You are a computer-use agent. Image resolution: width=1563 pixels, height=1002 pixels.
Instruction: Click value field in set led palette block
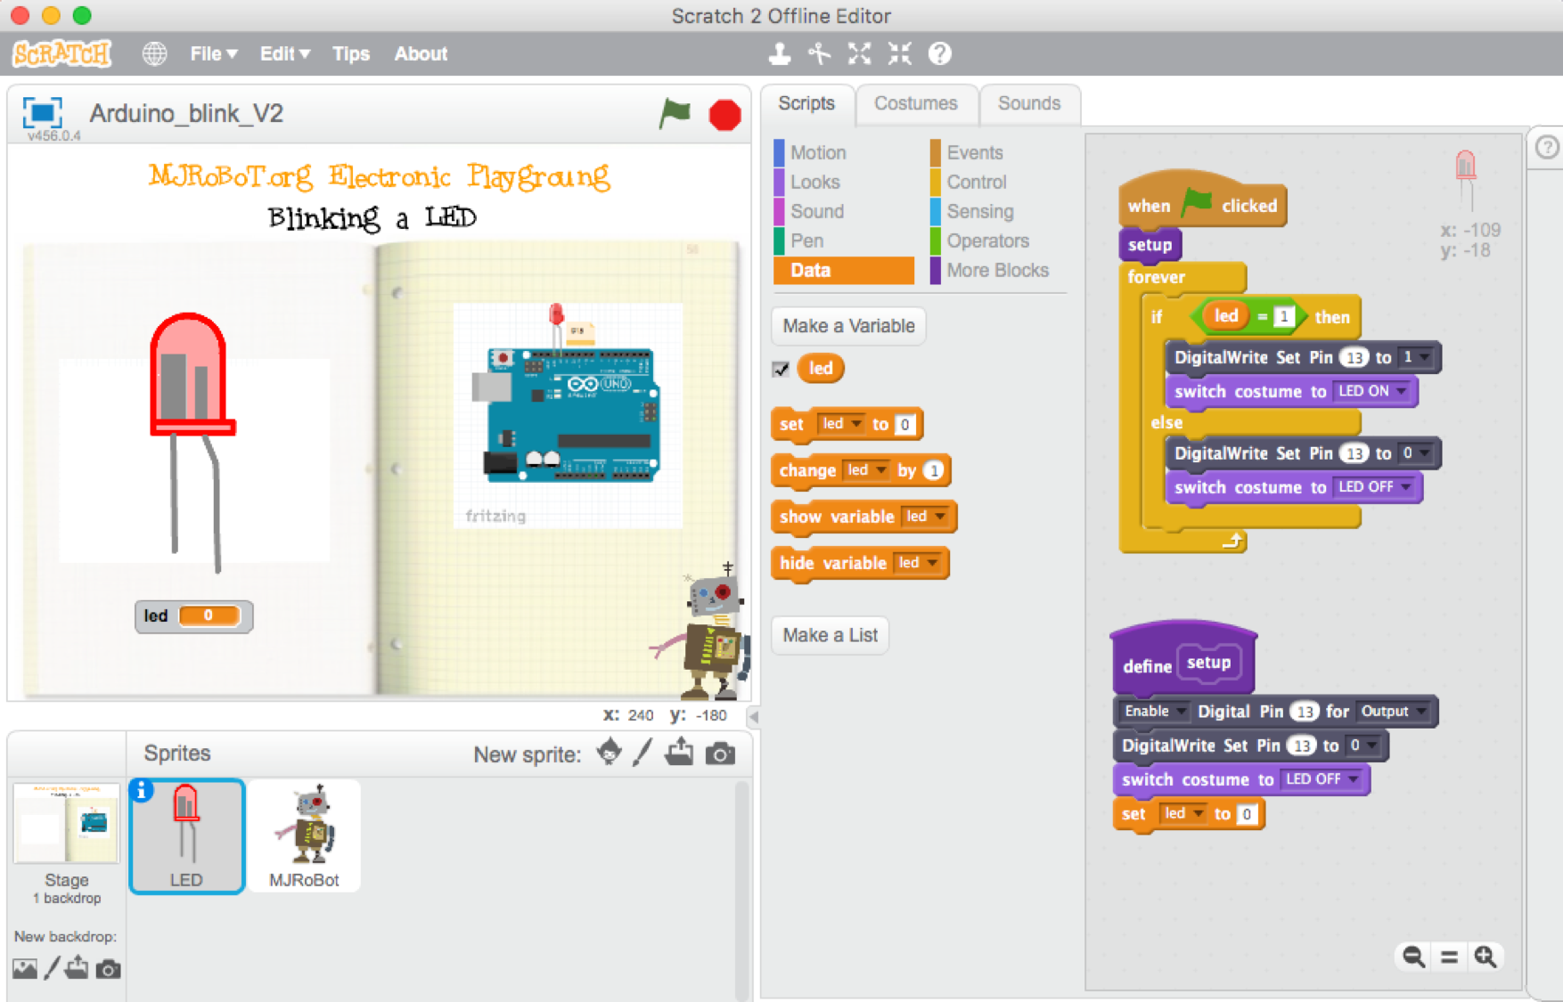click(x=904, y=425)
